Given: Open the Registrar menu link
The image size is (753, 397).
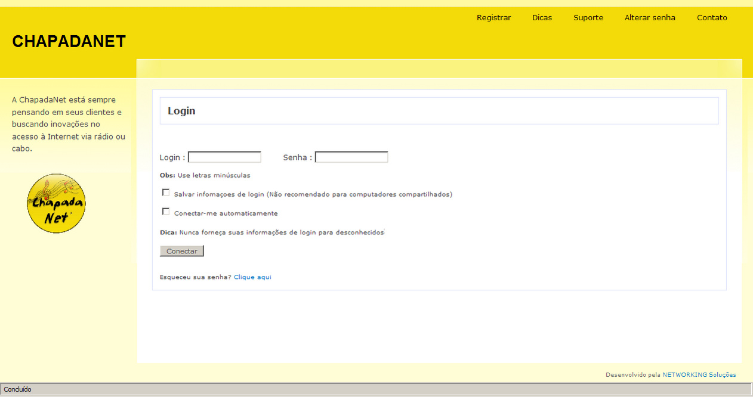Looking at the screenshot, I should [493, 18].
